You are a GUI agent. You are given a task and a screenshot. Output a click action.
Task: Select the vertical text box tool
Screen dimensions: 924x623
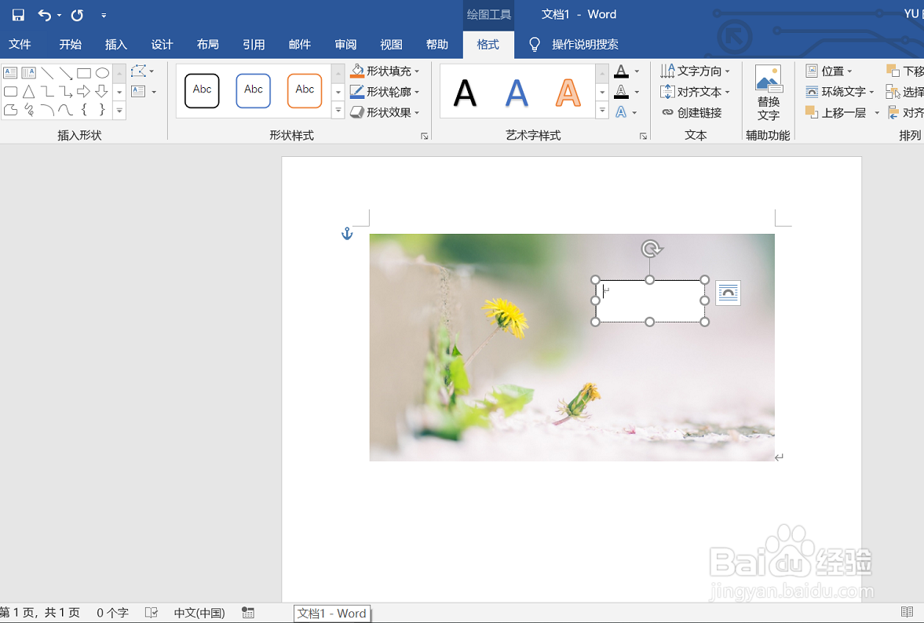click(27, 72)
